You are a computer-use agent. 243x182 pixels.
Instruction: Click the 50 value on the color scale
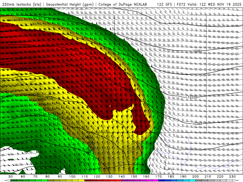(11, 177)
